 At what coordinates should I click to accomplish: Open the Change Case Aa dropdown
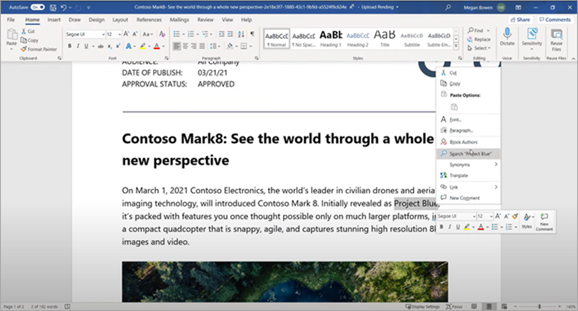[147, 34]
